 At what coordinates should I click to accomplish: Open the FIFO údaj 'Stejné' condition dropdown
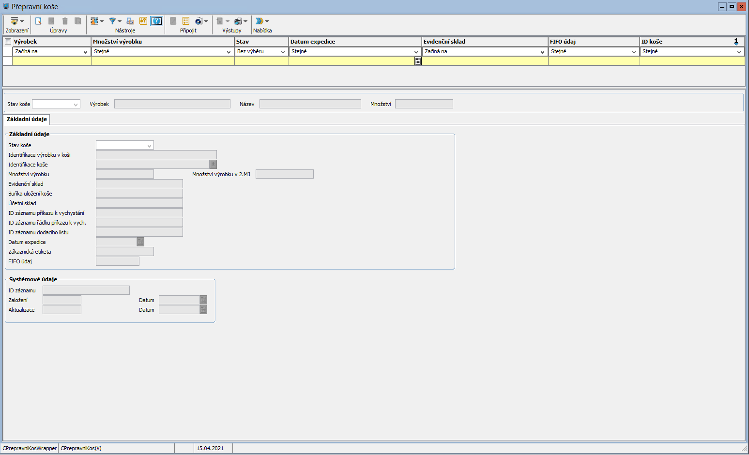coord(634,52)
